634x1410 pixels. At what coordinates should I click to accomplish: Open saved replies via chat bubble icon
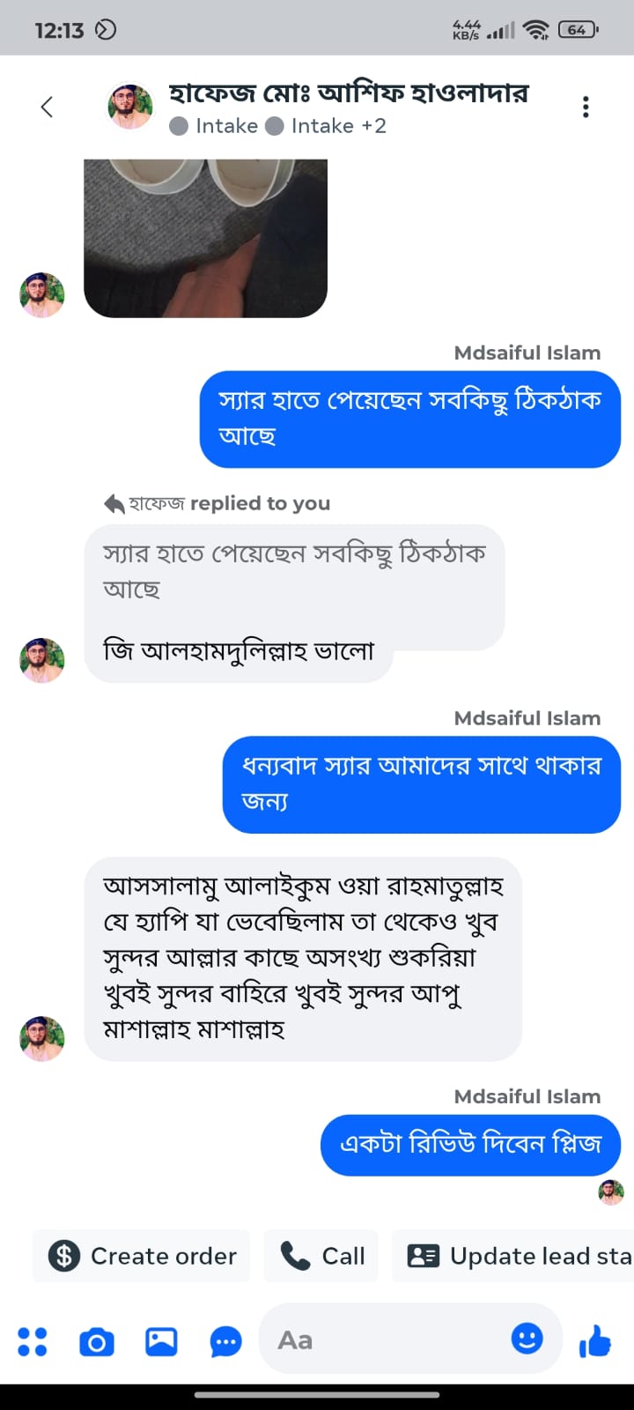[225, 1340]
